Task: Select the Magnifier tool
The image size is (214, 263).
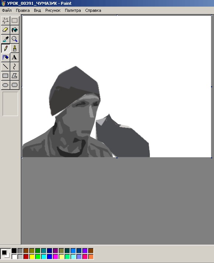Action: click(x=15, y=39)
